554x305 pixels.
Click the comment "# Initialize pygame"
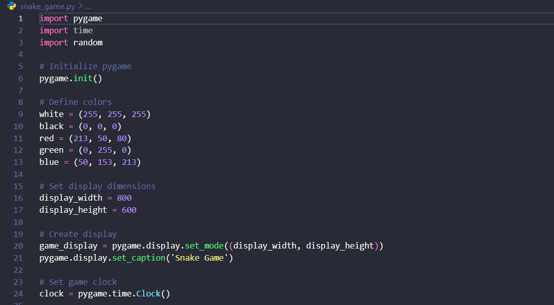pyautogui.click(x=85, y=66)
